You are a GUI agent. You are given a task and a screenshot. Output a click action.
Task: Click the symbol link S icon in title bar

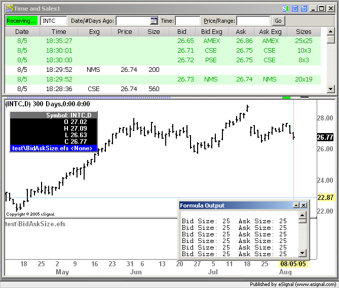(285, 9)
